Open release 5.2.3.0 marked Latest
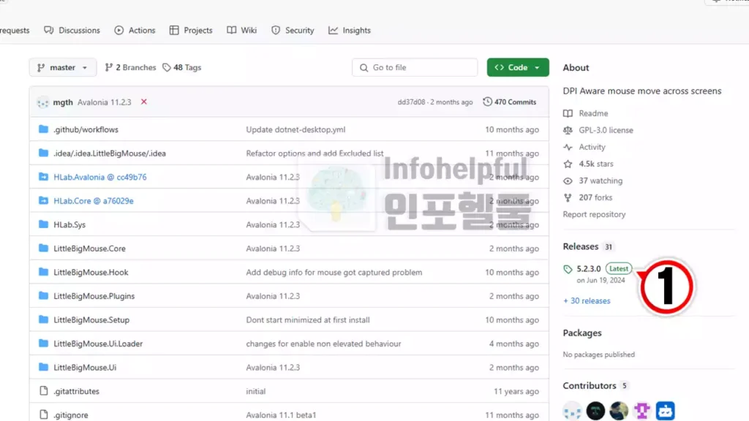 (x=589, y=269)
